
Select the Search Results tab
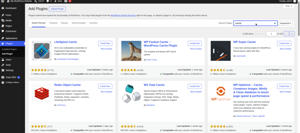pos(39,23)
